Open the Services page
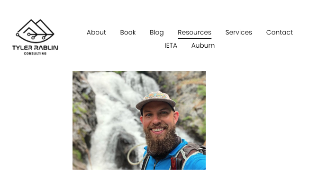 click(239, 32)
